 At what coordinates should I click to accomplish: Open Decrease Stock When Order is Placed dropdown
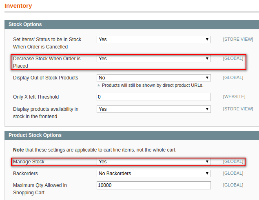[153, 59]
